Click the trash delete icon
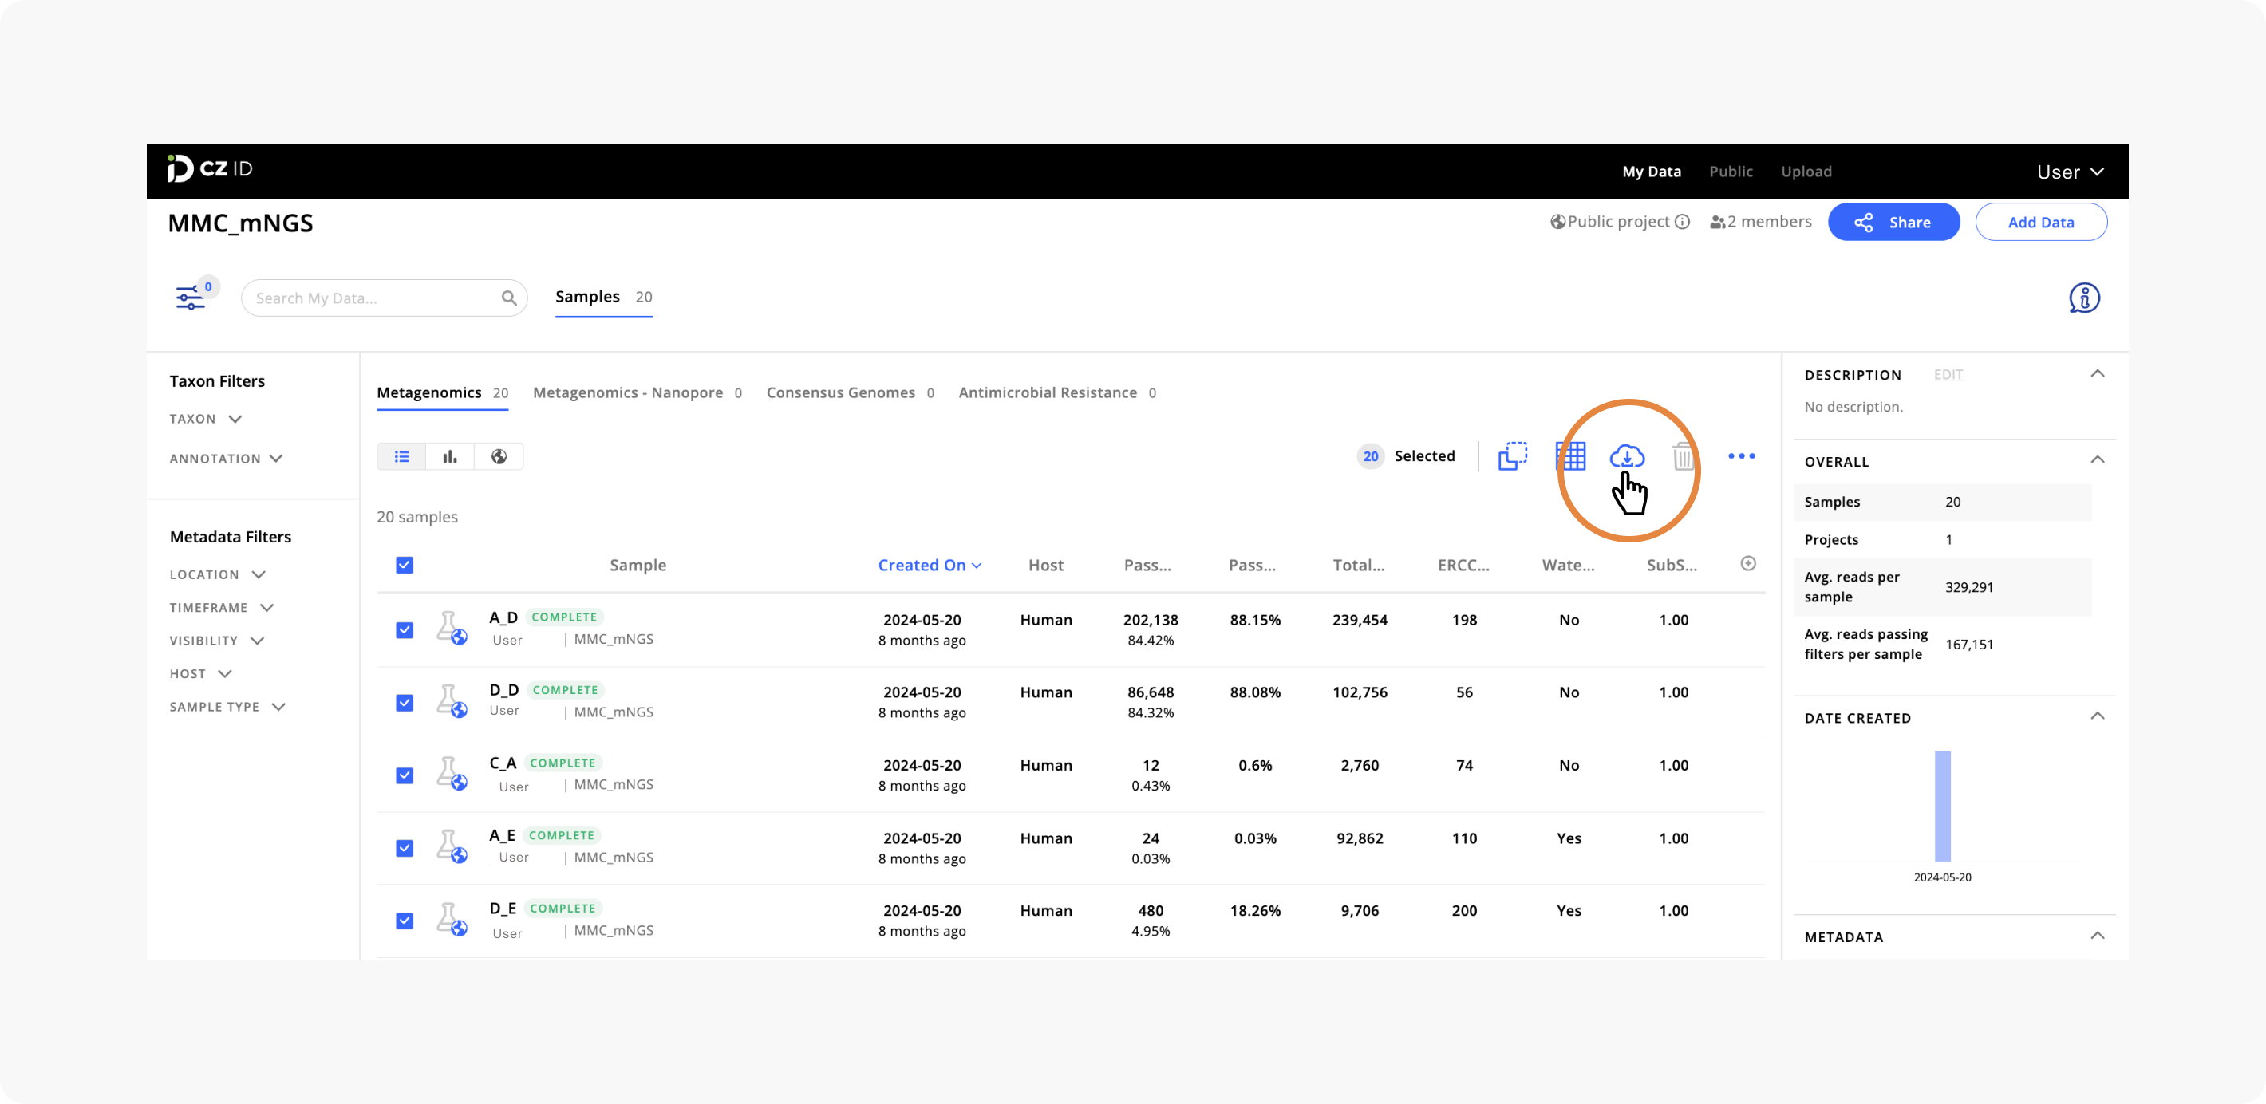This screenshot has height=1104, width=2266. point(1683,455)
